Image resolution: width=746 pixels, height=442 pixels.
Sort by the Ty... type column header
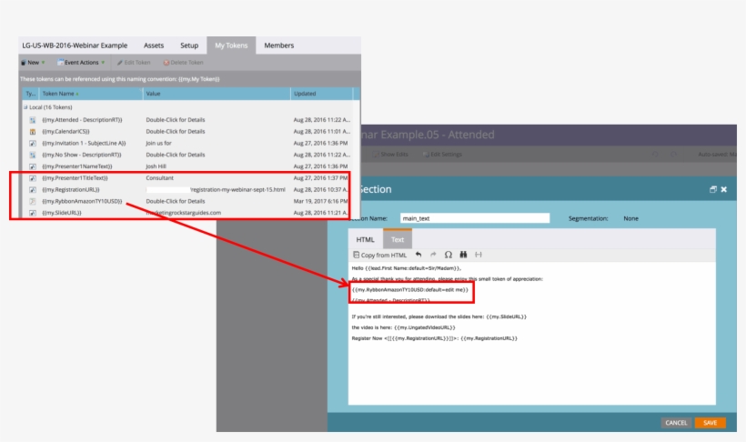tap(31, 94)
